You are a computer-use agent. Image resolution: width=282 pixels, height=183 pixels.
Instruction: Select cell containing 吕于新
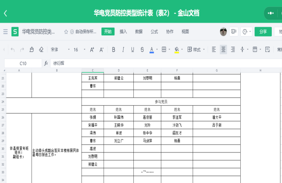pyautogui.click(x=217, y=125)
